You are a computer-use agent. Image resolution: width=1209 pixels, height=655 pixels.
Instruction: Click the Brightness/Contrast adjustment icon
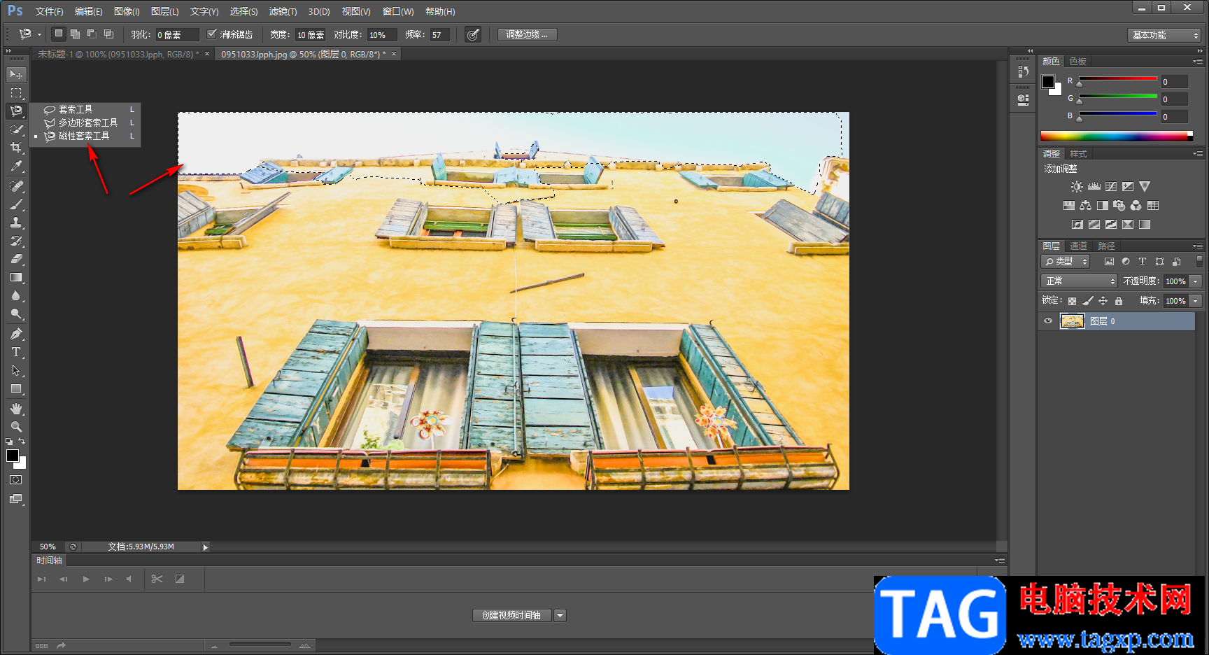click(x=1077, y=187)
